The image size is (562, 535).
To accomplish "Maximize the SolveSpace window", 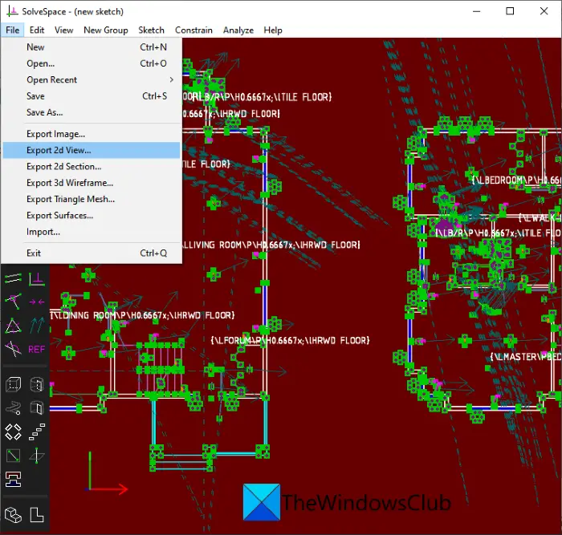I will (x=510, y=11).
